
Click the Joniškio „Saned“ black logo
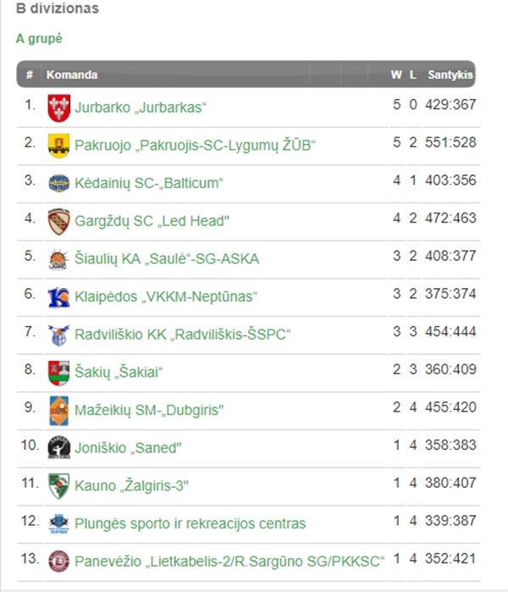pos(58,447)
